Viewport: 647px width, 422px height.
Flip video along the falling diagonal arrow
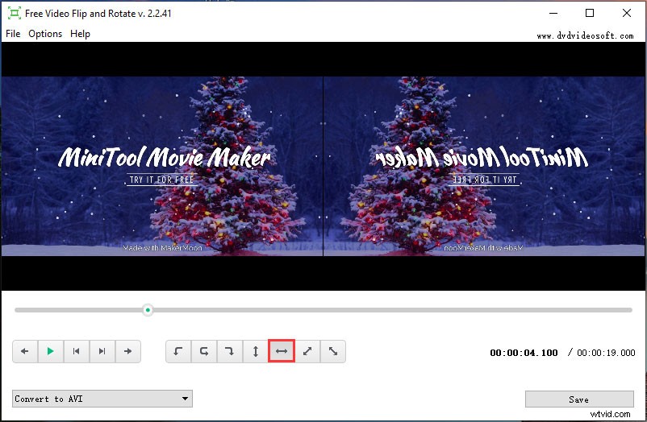333,351
